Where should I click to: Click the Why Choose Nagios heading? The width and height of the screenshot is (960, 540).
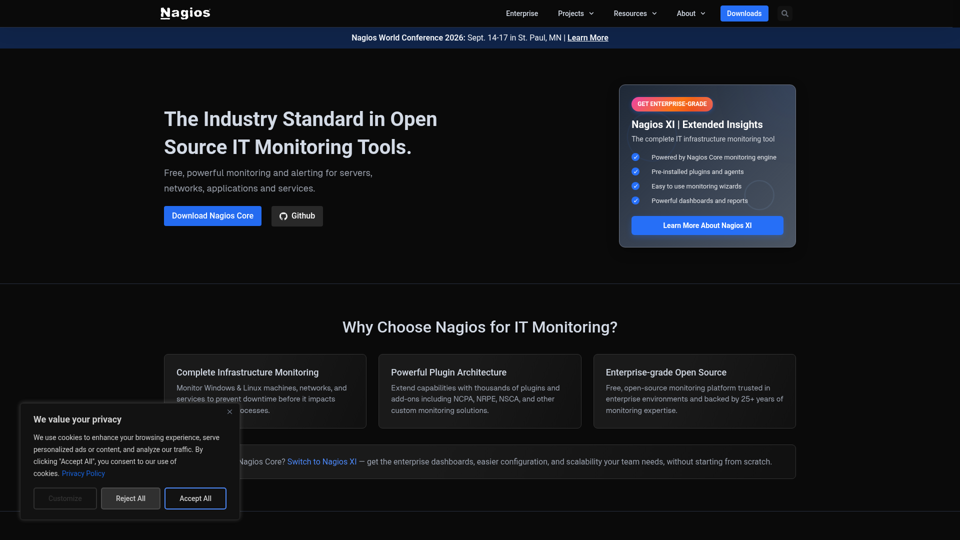(480, 327)
